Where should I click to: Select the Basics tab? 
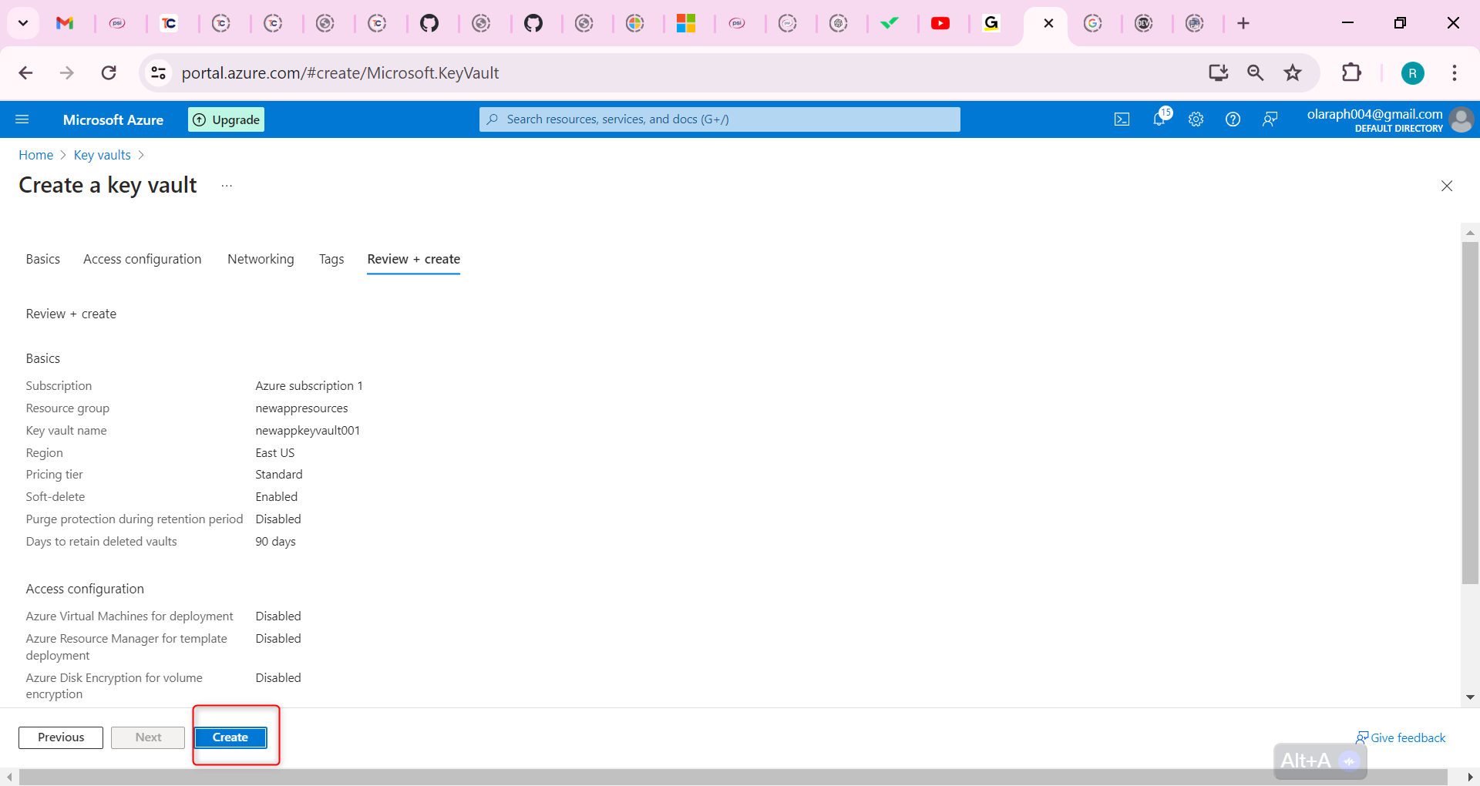pos(42,259)
